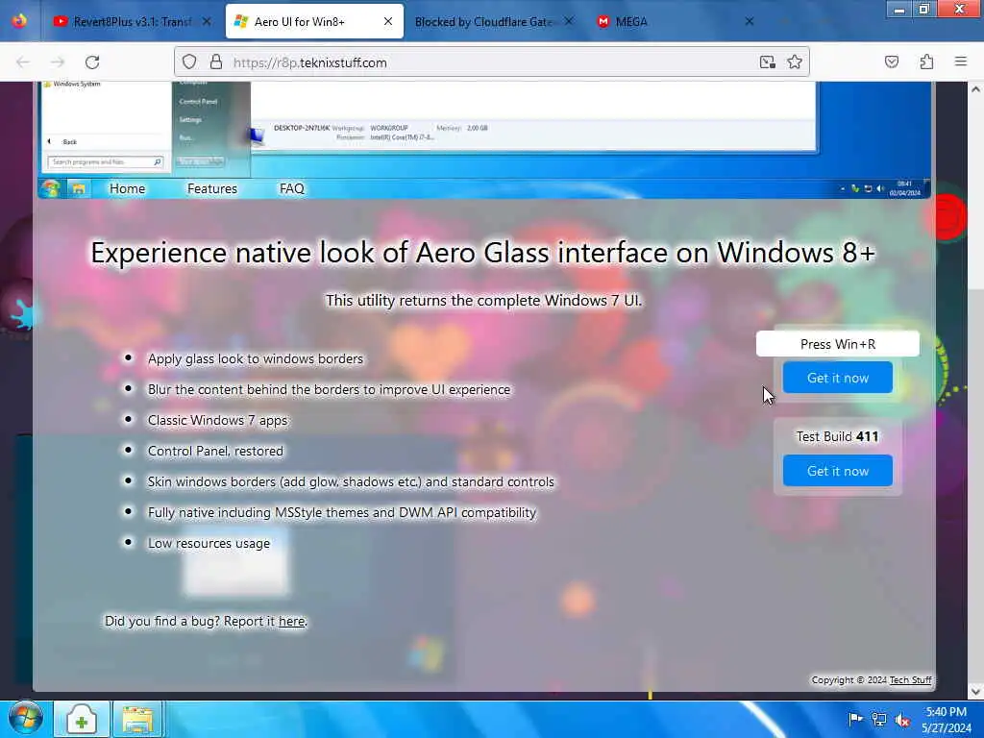Click the Start orb in the page screenshot
Screen dimensions: 984x738
point(50,188)
